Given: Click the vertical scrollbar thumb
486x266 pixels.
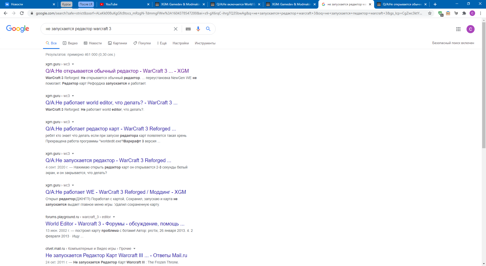Looking at the screenshot, I should [484, 85].
